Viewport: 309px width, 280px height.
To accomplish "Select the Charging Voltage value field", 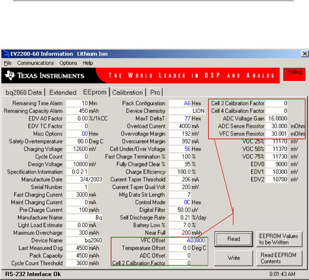I will tap(77, 149).
